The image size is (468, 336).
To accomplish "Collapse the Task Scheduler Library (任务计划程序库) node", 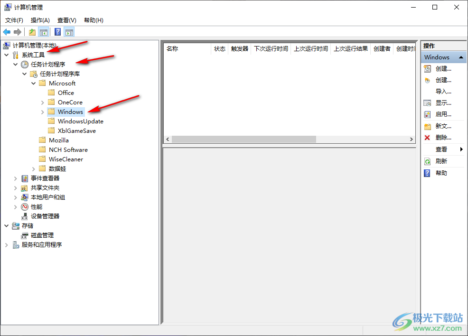I will [x=25, y=74].
